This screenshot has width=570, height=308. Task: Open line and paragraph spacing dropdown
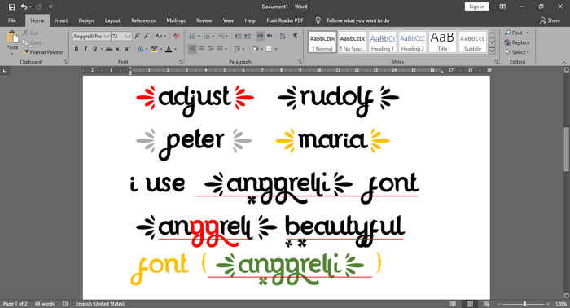click(x=239, y=49)
